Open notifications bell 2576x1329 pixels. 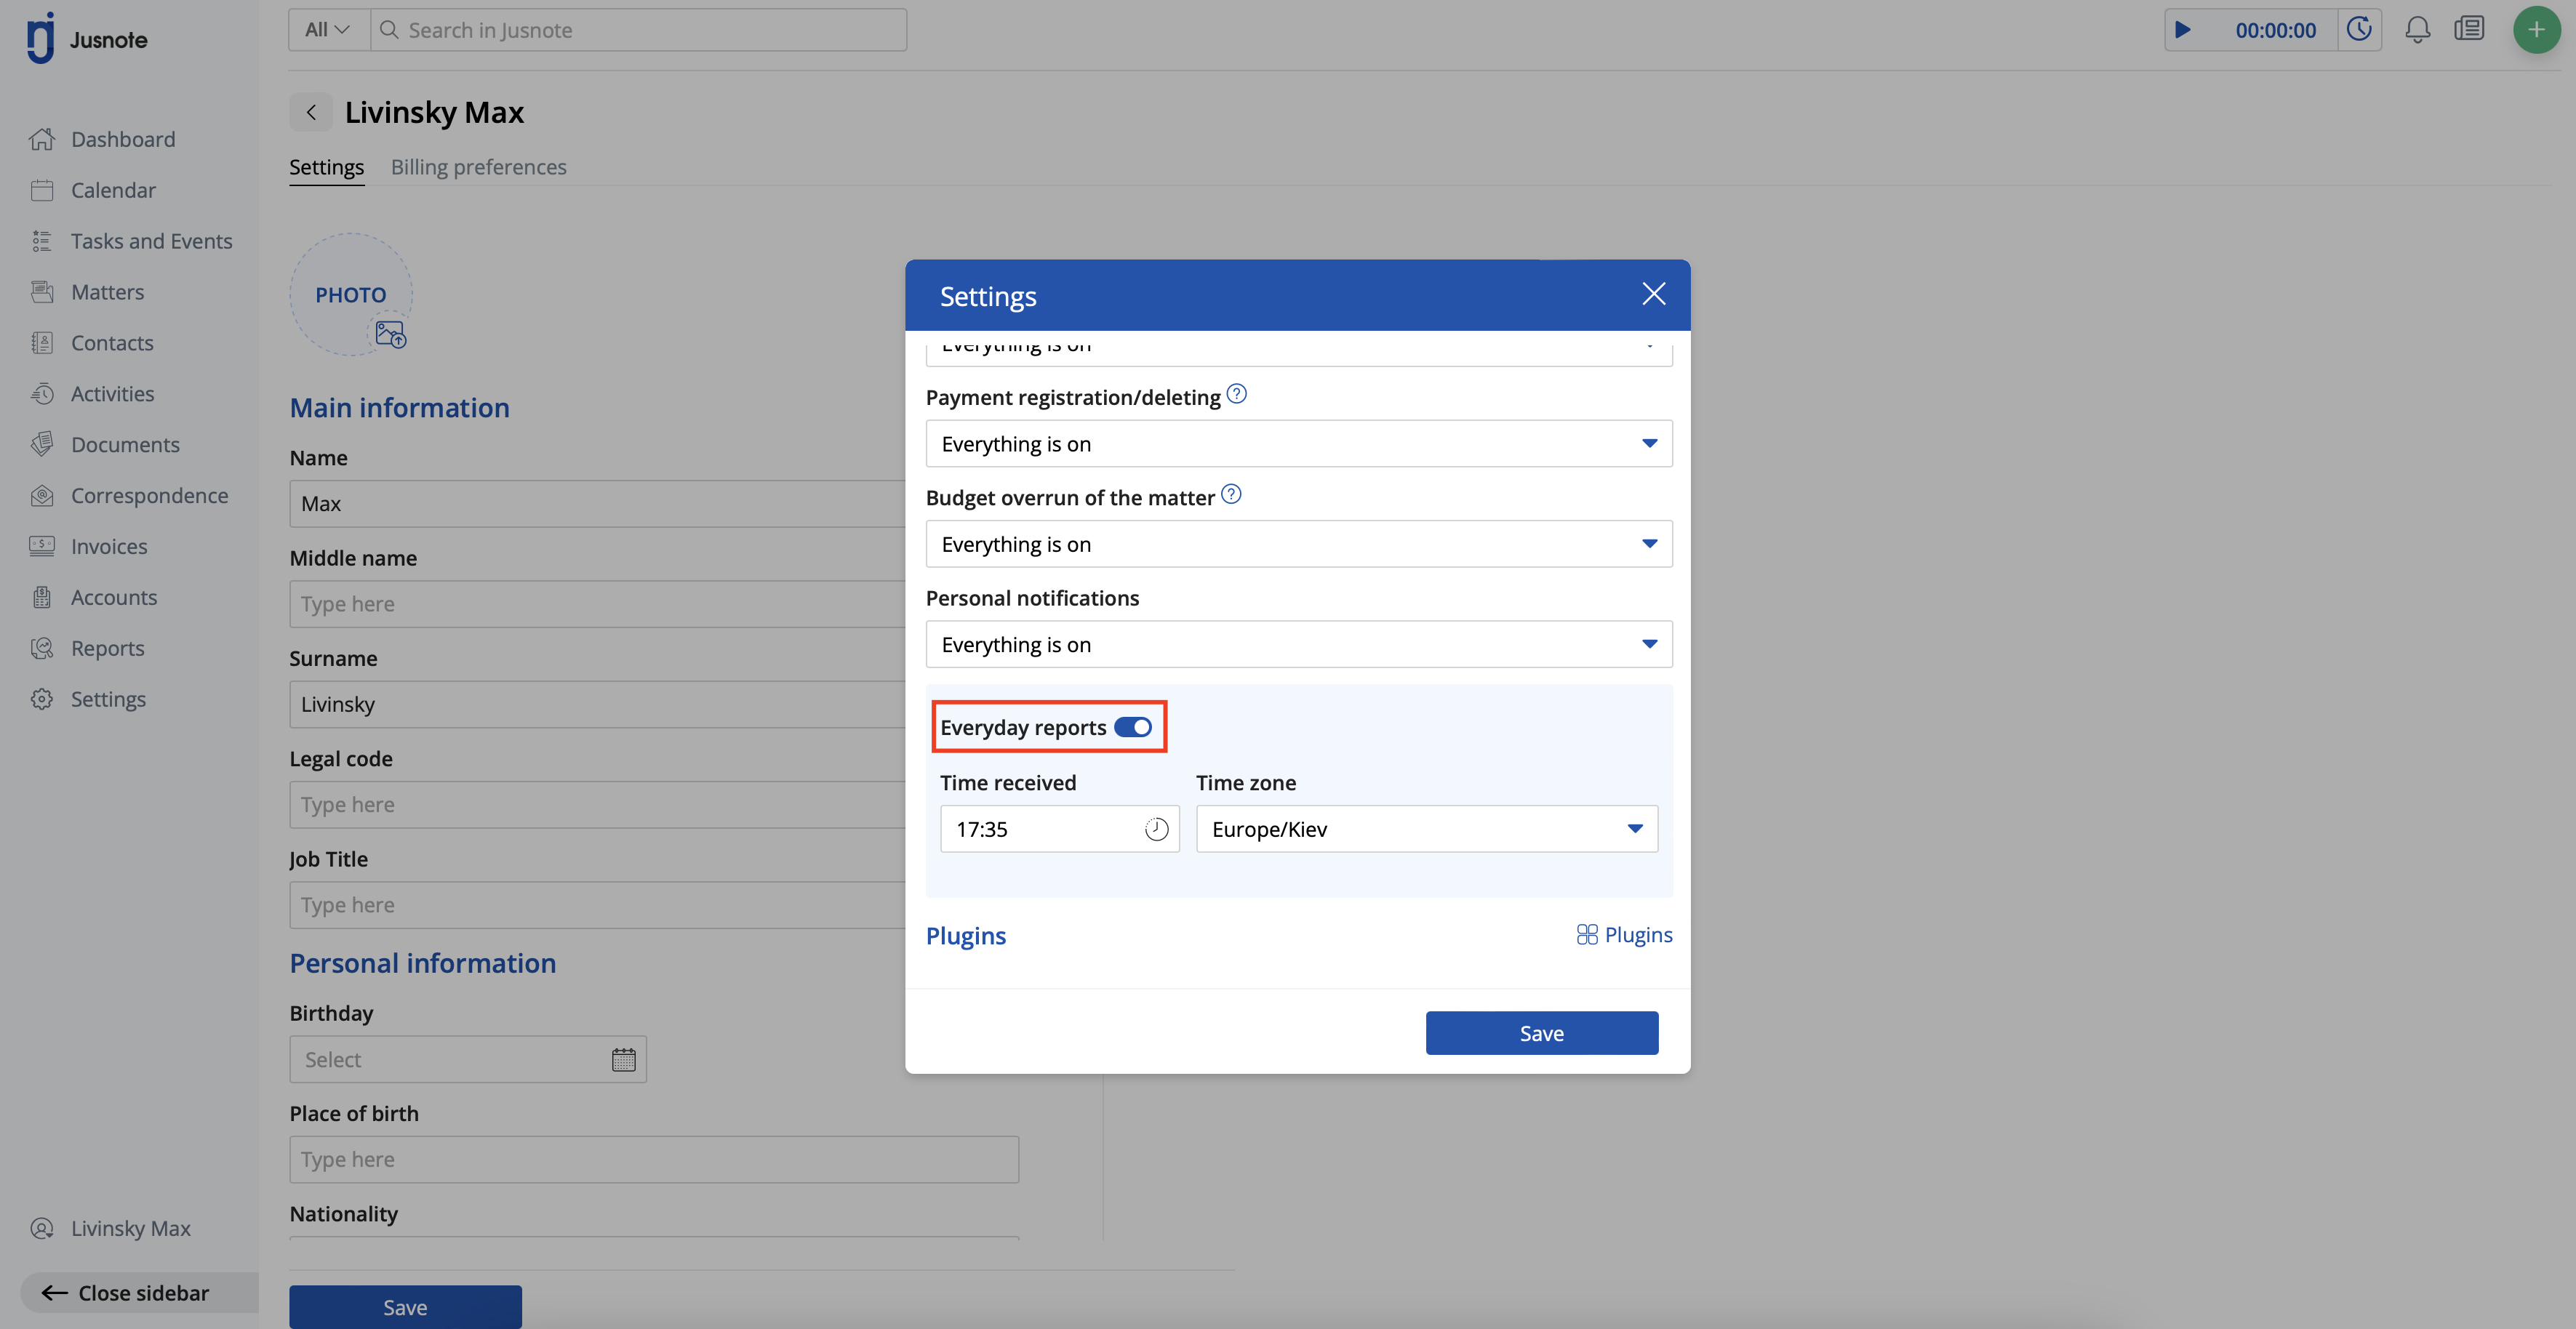[x=2417, y=29]
